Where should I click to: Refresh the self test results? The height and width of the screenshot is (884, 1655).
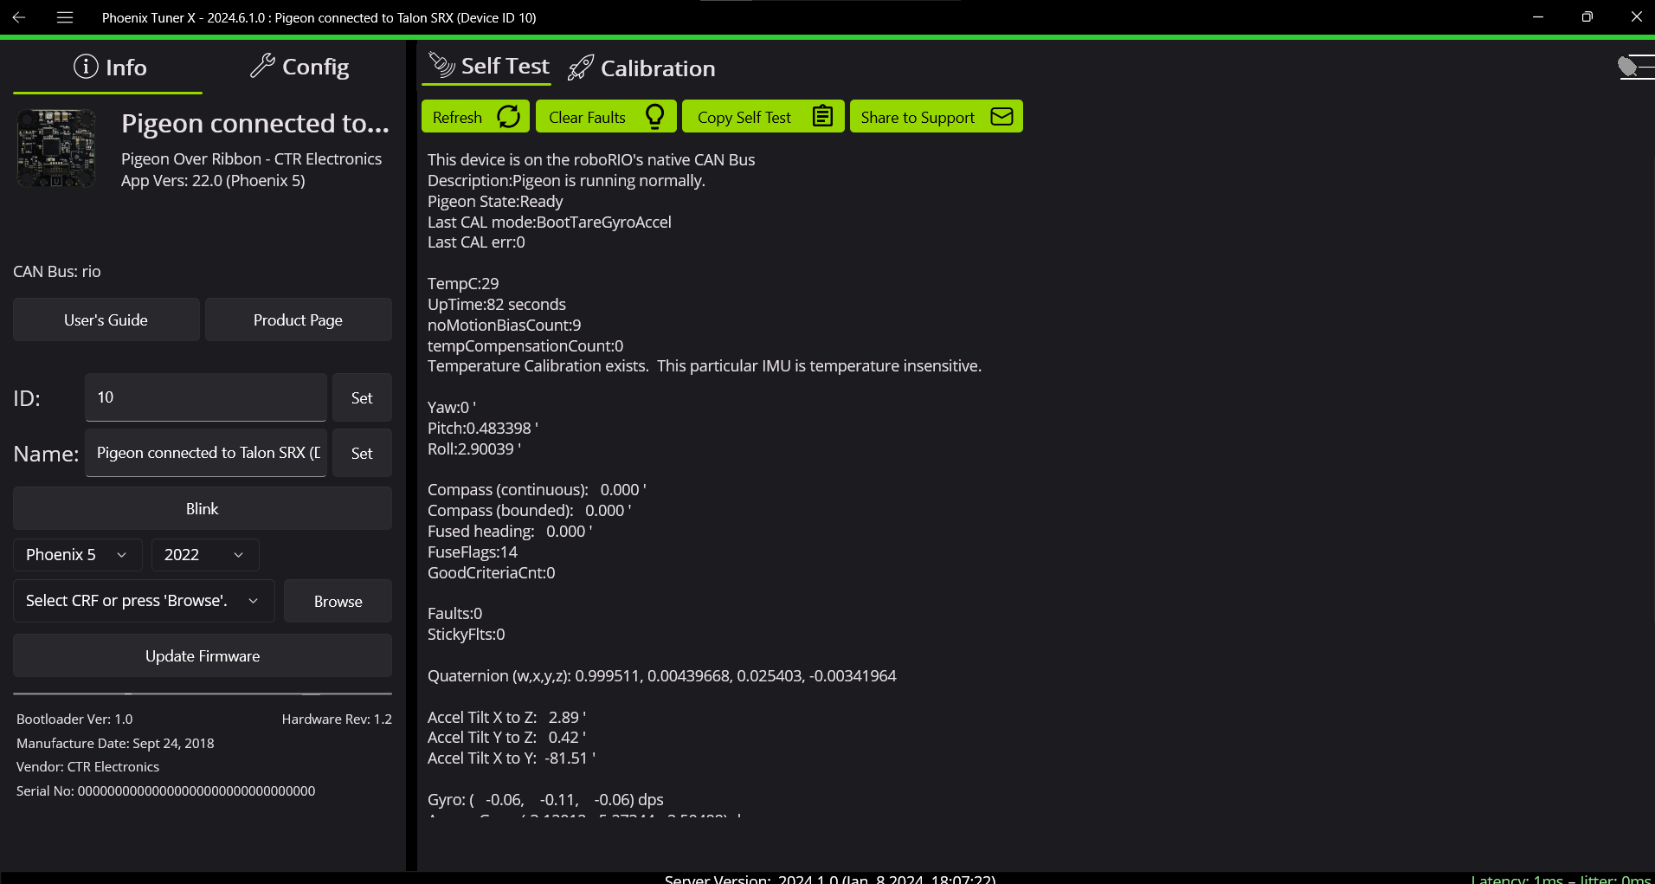[x=475, y=117]
